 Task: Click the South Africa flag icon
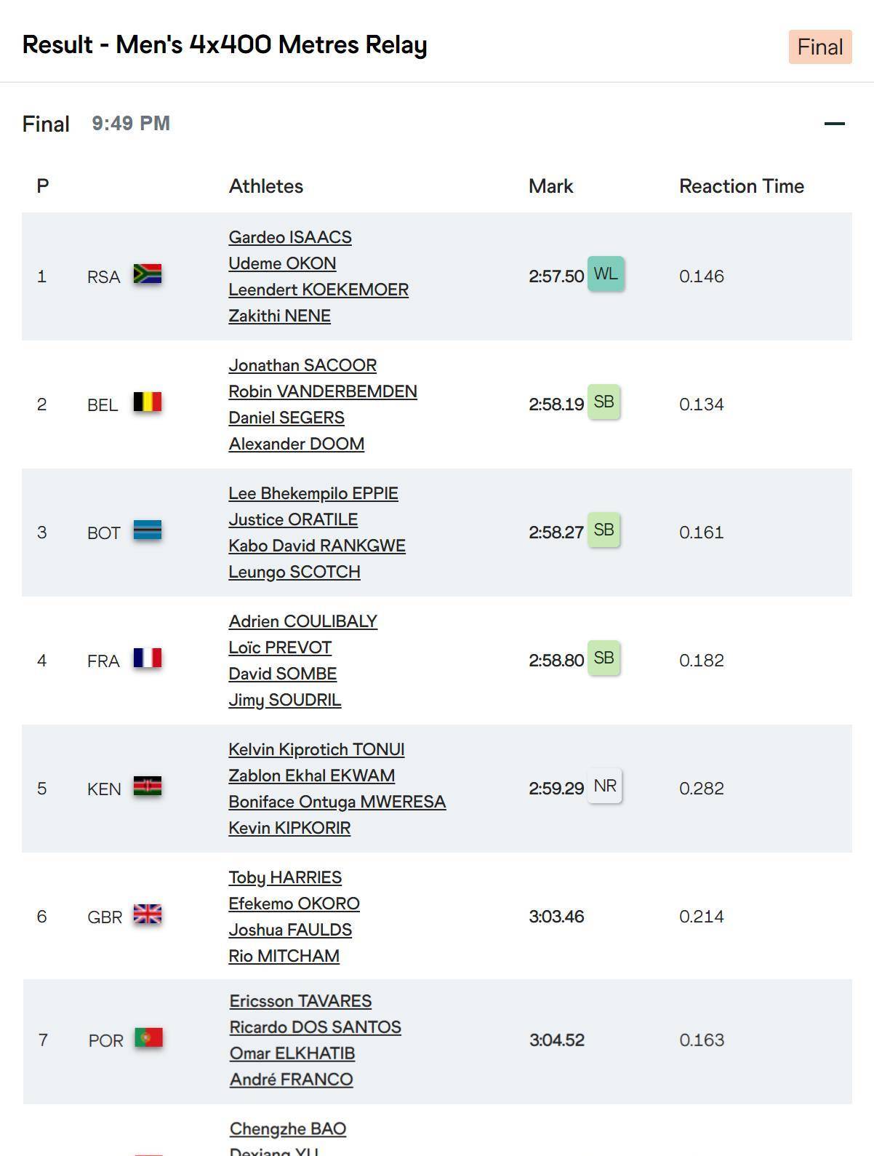[x=147, y=275]
